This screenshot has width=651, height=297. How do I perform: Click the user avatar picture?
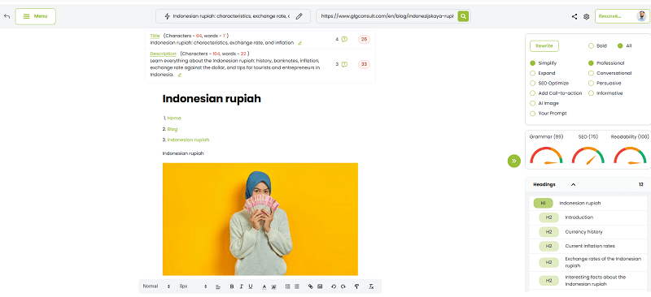tap(641, 16)
